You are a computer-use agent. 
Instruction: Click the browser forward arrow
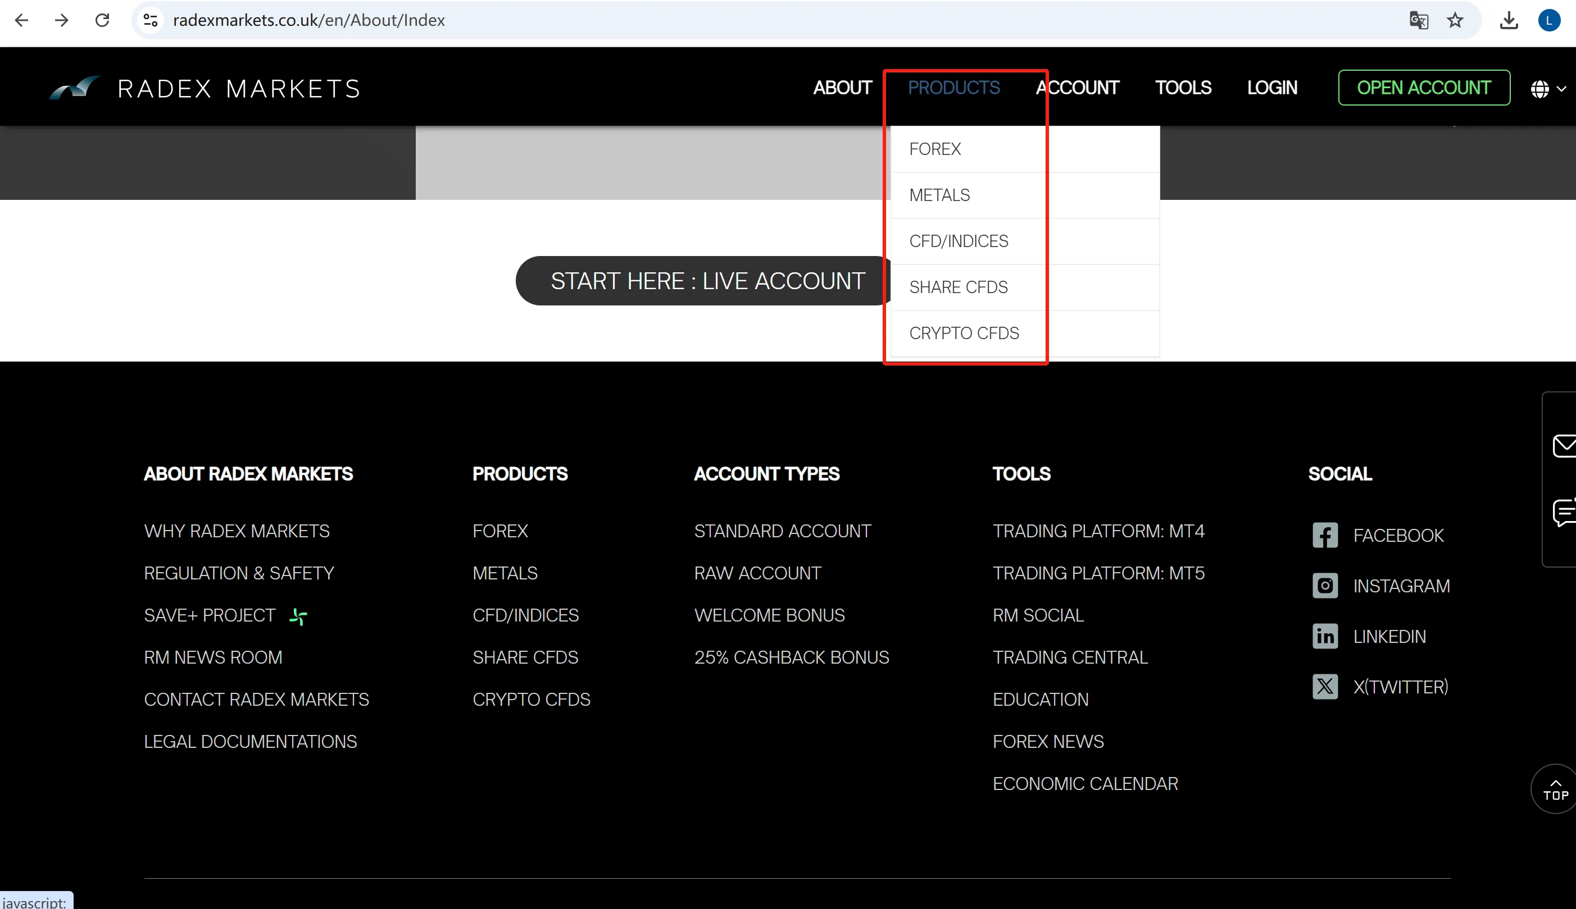tap(61, 20)
